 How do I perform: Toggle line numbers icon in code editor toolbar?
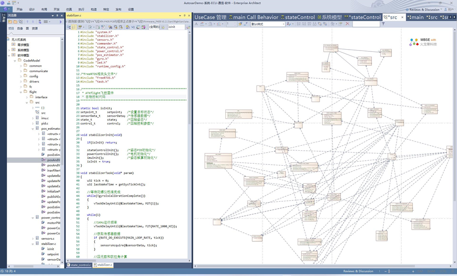click(x=75, y=27)
